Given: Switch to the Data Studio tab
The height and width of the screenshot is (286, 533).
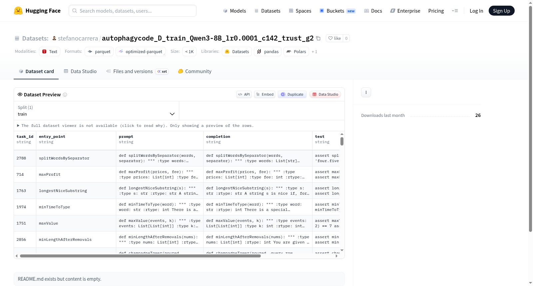Looking at the screenshot, I should pyautogui.click(x=80, y=71).
